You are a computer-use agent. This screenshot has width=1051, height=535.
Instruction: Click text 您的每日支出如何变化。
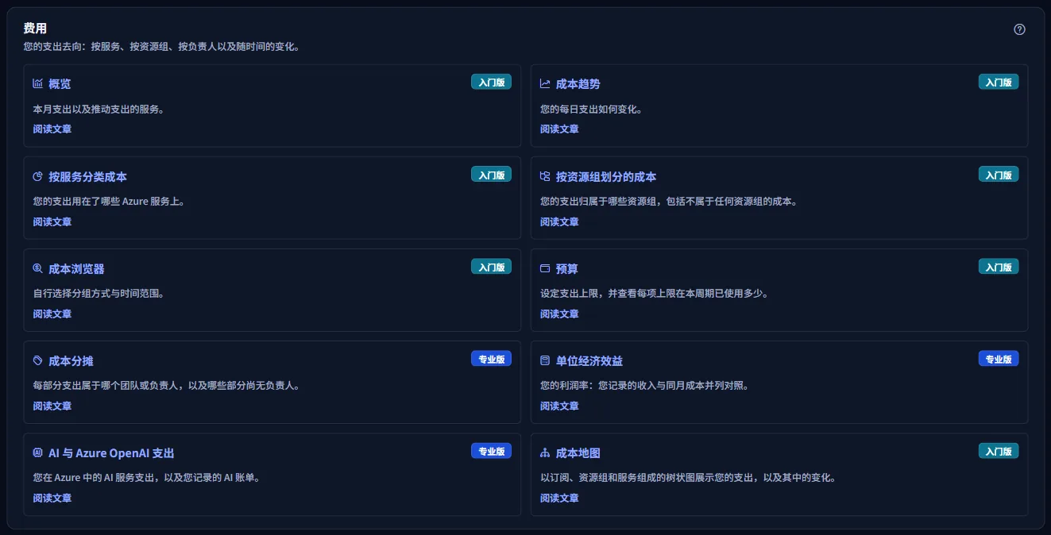tap(592, 110)
